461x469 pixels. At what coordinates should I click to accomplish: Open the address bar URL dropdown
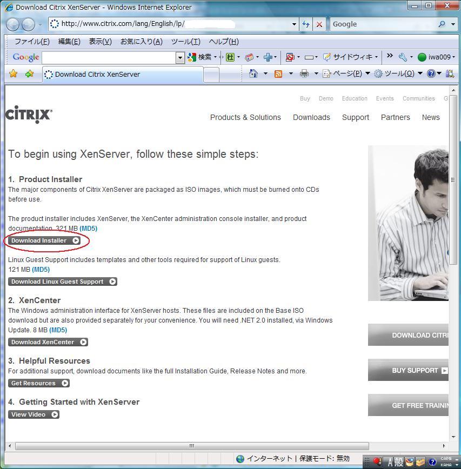point(294,24)
